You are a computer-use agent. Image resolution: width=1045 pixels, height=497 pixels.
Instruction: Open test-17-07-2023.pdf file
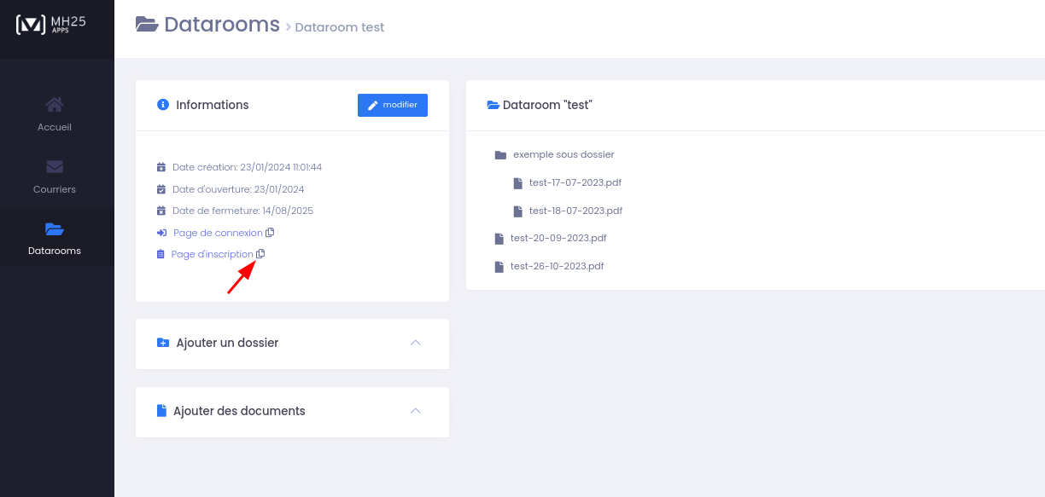tap(575, 182)
